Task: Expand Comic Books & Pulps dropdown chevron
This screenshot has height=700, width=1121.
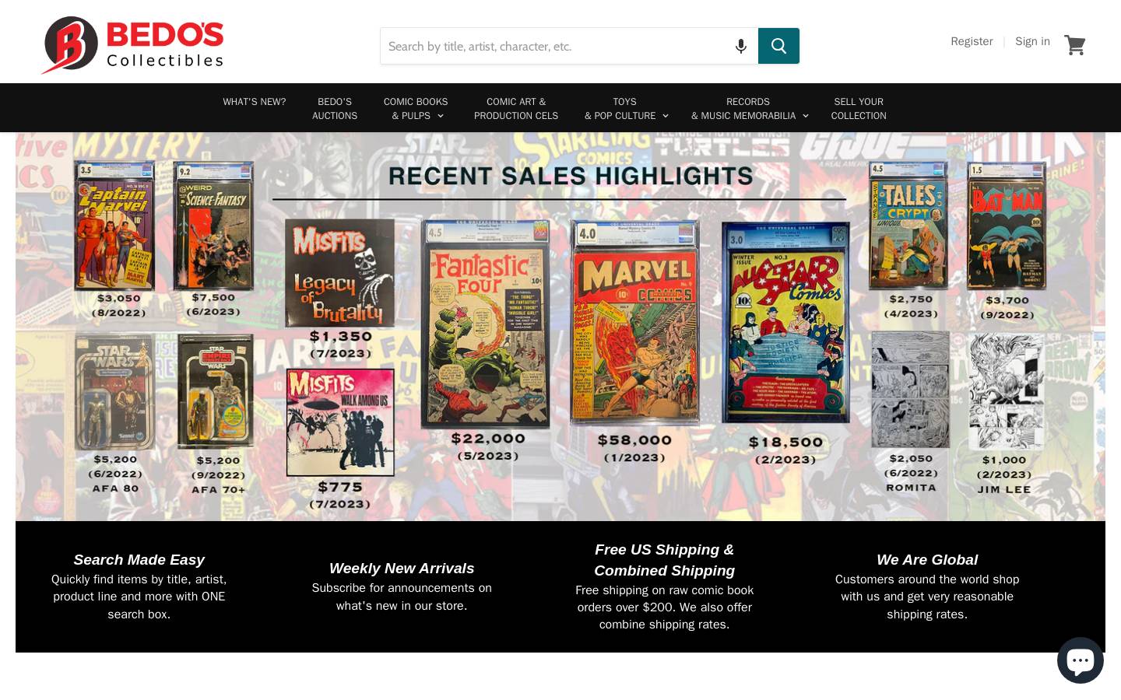Action: coord(441,116)
